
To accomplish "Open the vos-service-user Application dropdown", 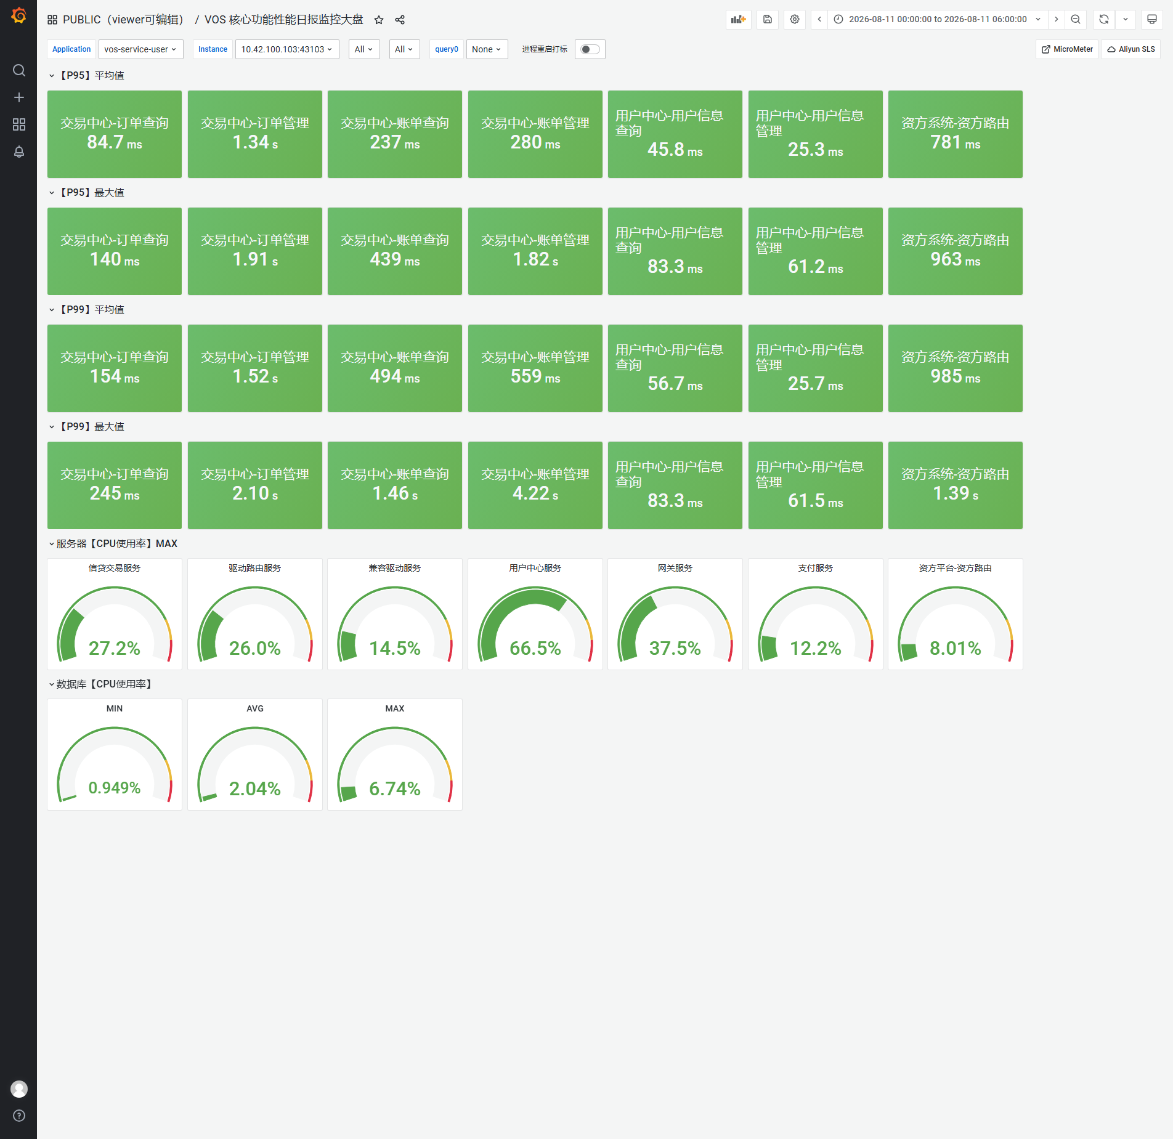I will click(140, 49).
